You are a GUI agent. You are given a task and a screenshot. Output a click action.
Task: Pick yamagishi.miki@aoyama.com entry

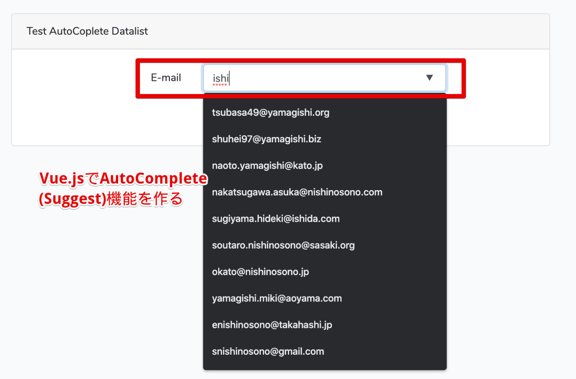[x=277, y=298]
